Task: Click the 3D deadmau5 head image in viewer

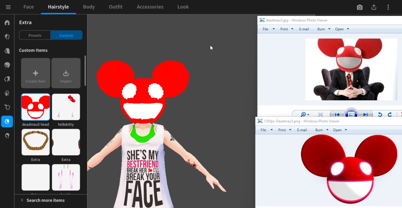Action: (x=349, y=169)
